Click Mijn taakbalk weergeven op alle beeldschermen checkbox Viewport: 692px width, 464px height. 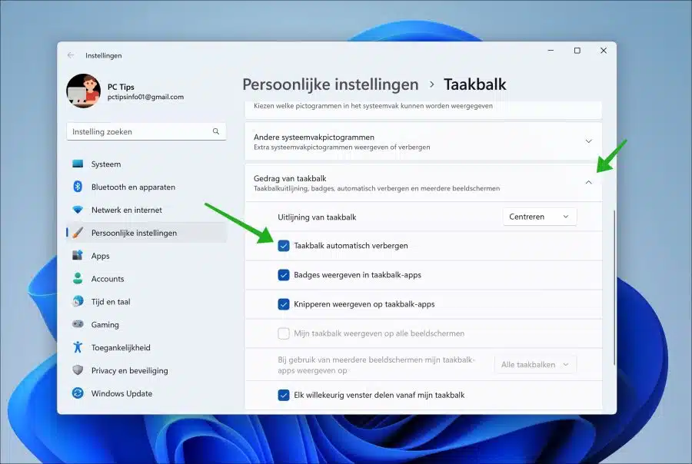pos(284,333)
